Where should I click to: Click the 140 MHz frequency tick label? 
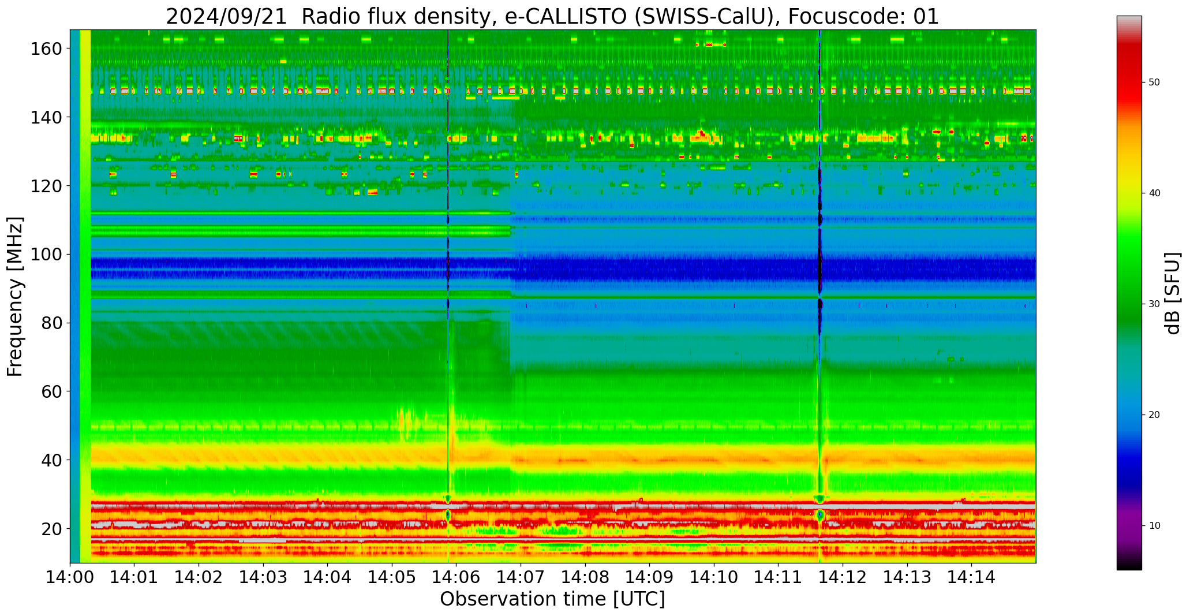46,117
